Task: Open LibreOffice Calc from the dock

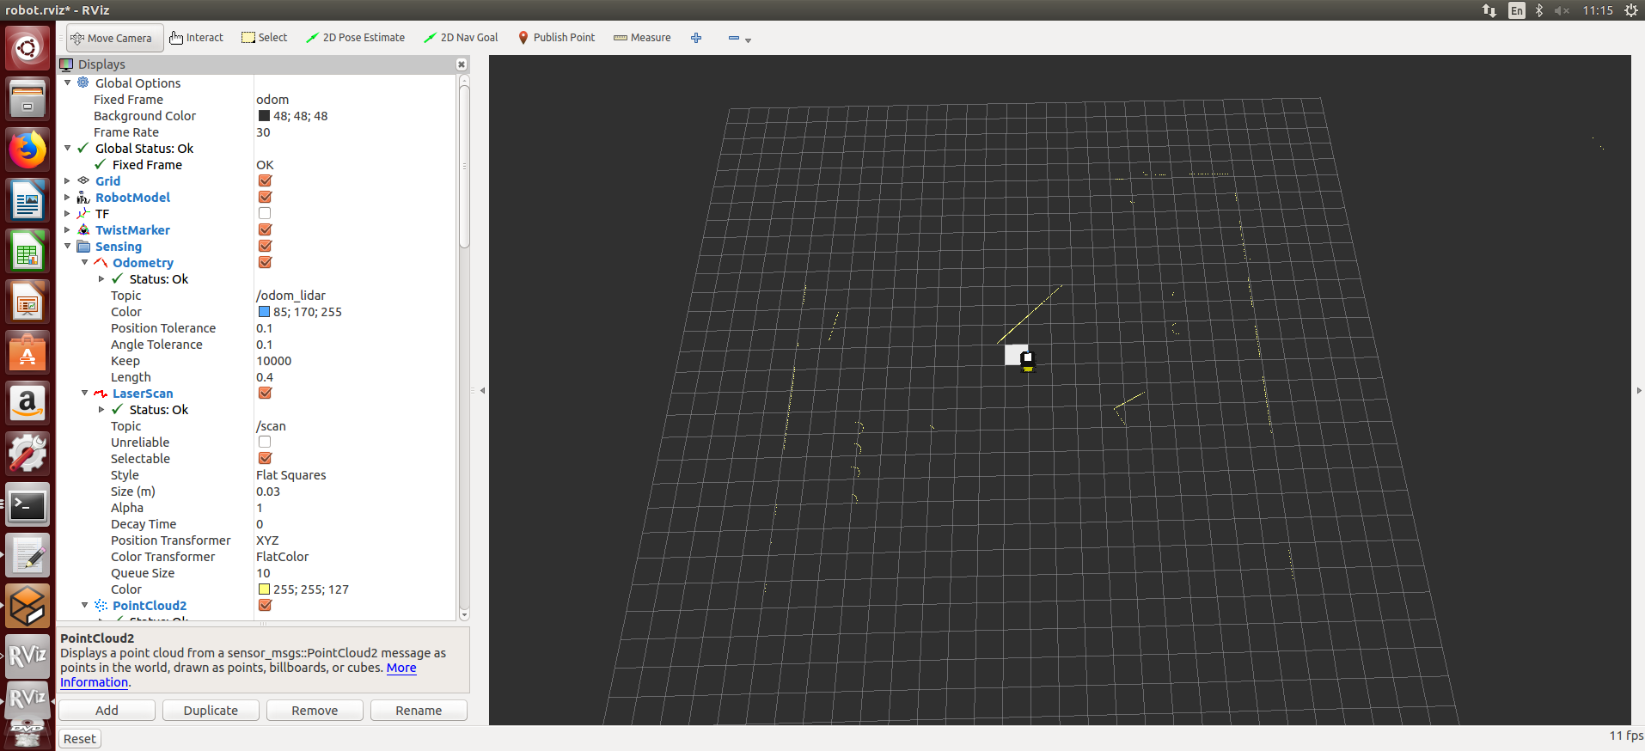Action: [28, 252]
